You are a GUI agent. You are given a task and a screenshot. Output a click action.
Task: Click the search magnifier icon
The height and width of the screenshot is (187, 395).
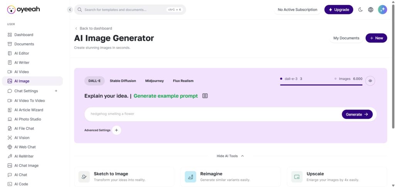click(79, 10)
